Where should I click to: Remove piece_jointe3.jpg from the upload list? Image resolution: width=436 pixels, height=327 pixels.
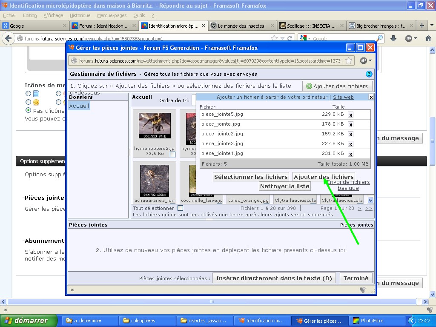coord(351,144)
